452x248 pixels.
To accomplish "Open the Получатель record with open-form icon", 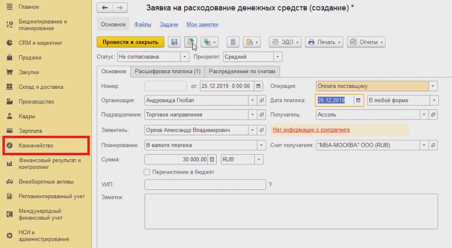I will pyautogui.click(x=433, y=115).
